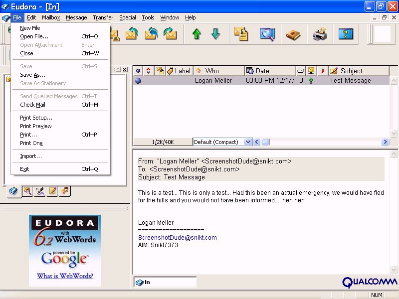Click the Eudora icon left of File menu
Screen dimensions: 399x299
tap(5, 18)
